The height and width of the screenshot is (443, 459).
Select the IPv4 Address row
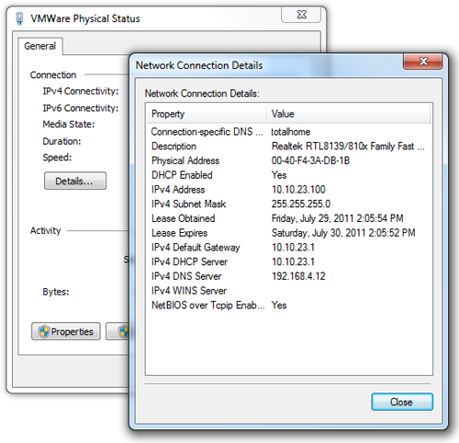coord(288,190)
